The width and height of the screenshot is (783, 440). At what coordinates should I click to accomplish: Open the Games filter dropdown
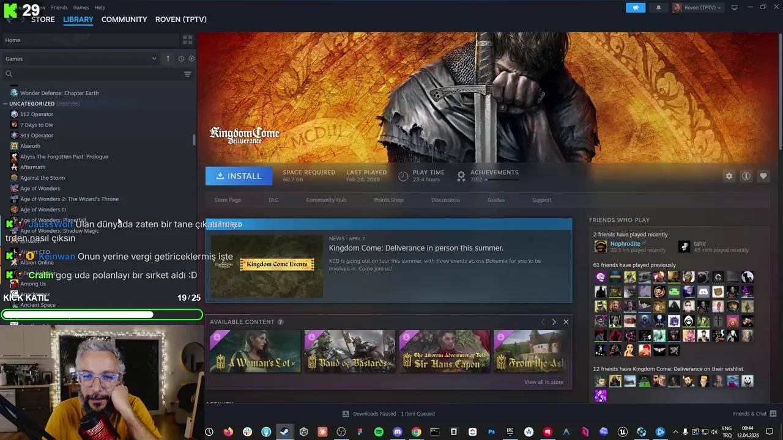click(x=81, y=59)
